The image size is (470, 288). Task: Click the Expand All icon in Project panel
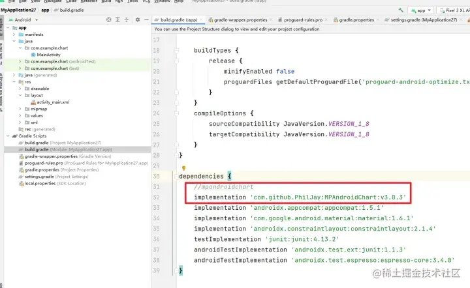tap(117, 20)
